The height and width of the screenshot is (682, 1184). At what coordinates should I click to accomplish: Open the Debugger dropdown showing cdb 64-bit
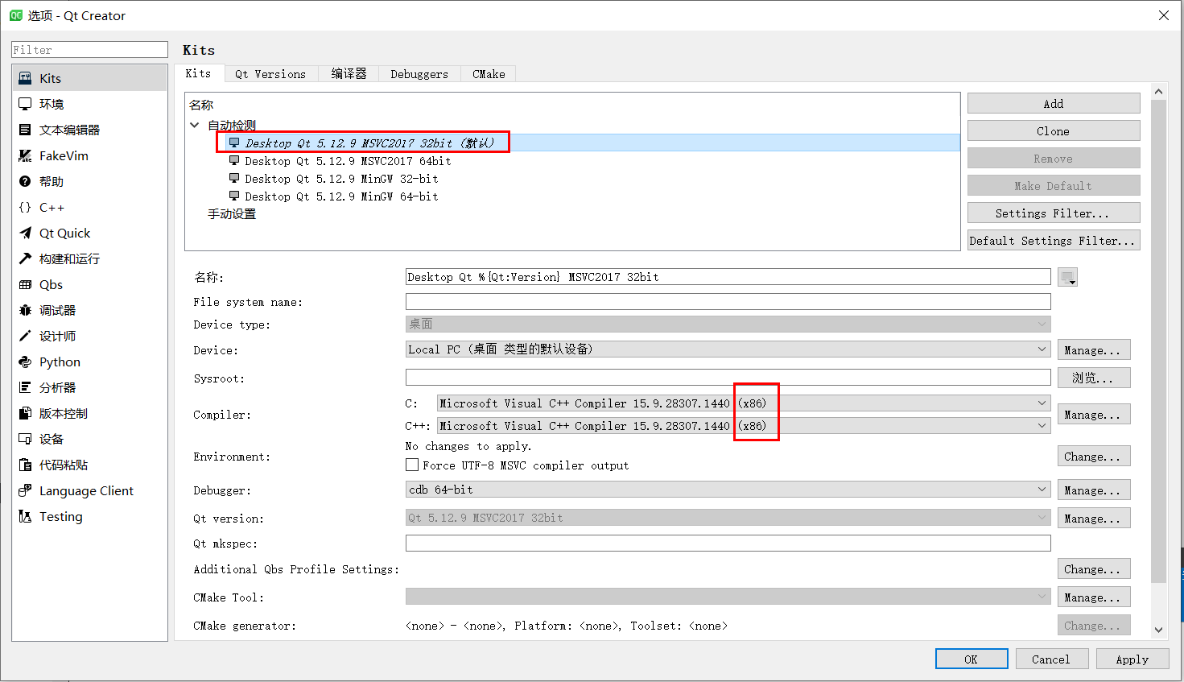pos(724,490)
